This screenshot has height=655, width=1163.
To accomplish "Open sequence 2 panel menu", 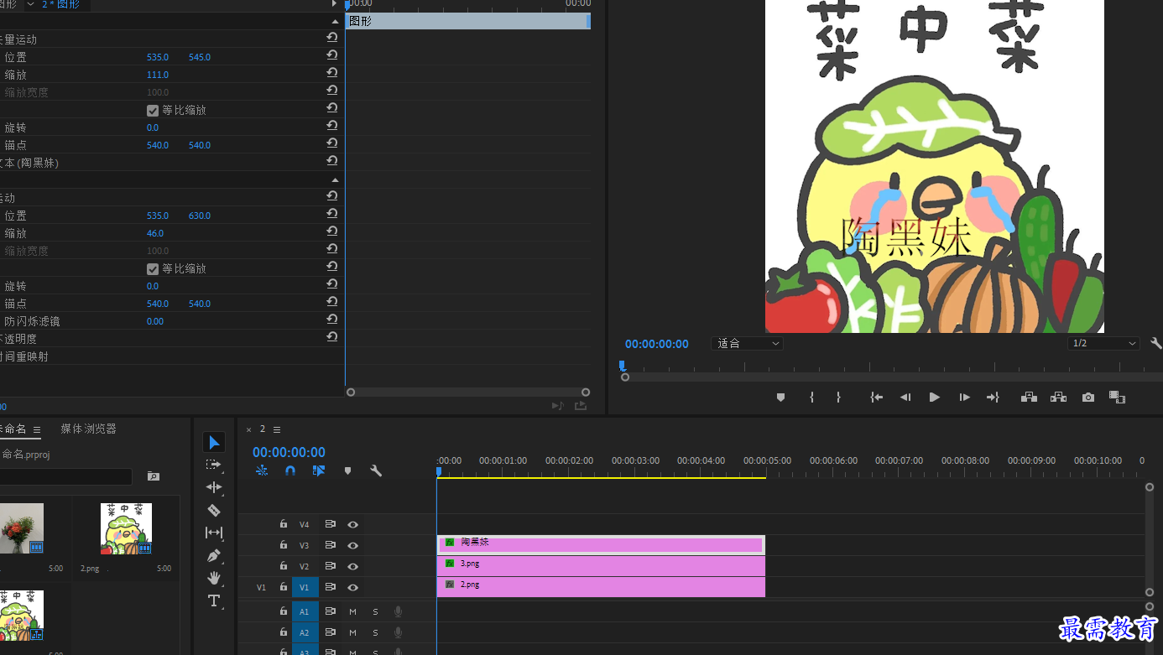I will pos(277,429).
